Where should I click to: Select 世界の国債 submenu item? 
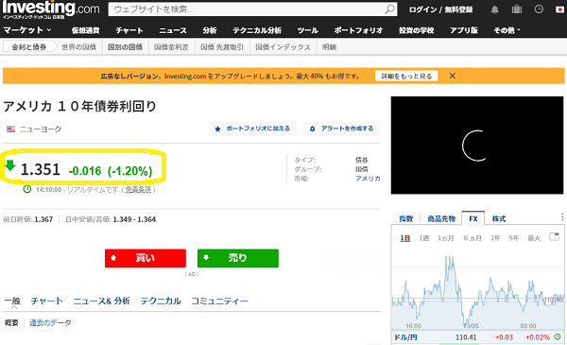pyautogui.click(x=78, y=47)
